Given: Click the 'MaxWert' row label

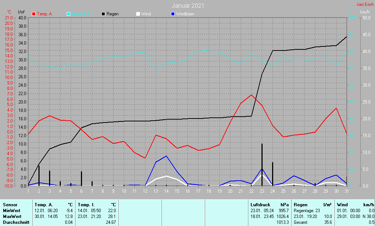Looking at the screenshot, I should [12, 216].
